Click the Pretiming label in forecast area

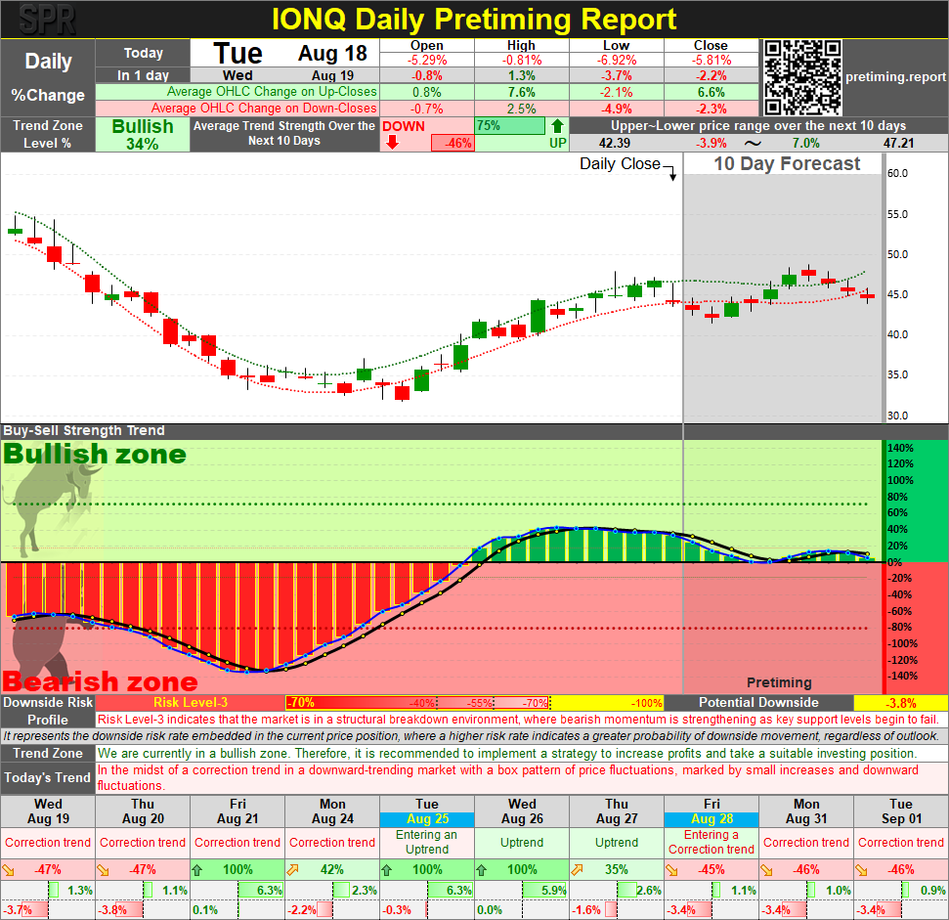coord(779,682)
